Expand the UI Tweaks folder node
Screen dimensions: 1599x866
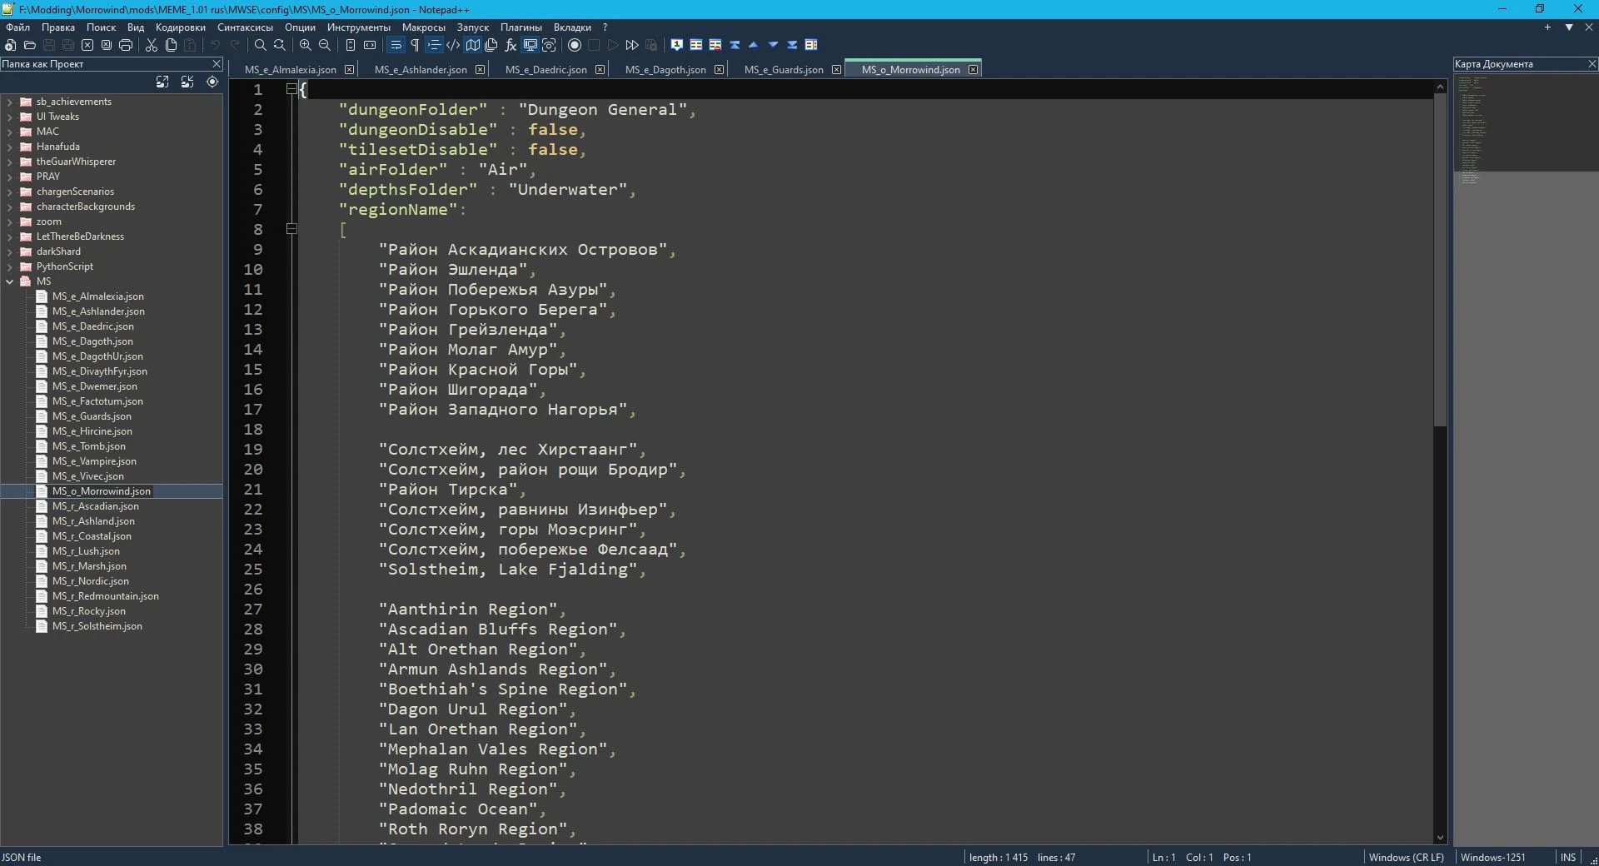[x=9, y=117]
